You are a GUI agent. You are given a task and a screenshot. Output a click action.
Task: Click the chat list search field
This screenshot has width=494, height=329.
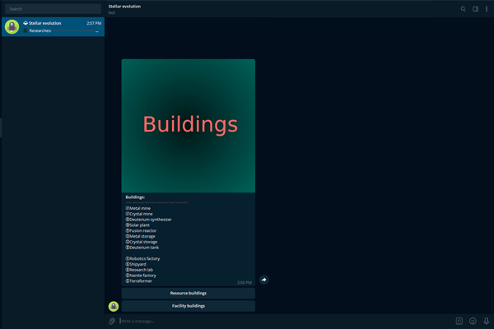pos(54,9)
